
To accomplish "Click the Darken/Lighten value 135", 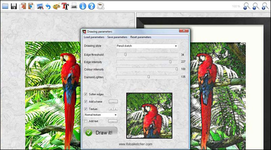I will click(183, 77).
